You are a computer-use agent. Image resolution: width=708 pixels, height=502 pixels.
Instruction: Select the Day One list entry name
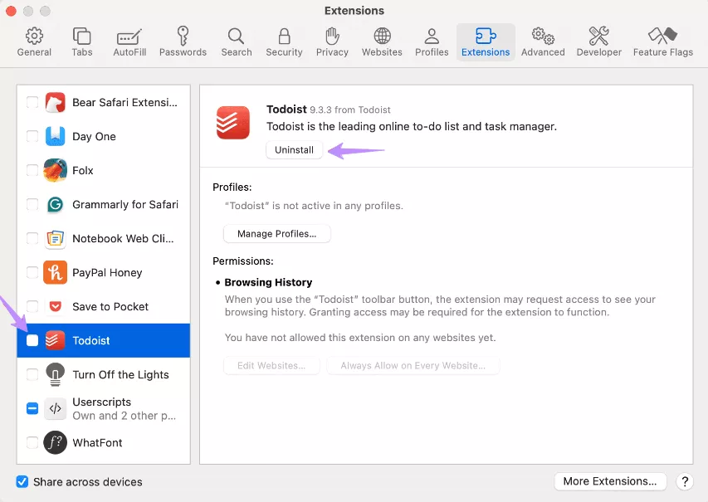[x=94, y=136]
